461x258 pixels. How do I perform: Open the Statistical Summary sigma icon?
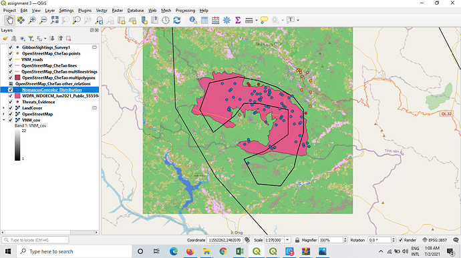(238, 20)
